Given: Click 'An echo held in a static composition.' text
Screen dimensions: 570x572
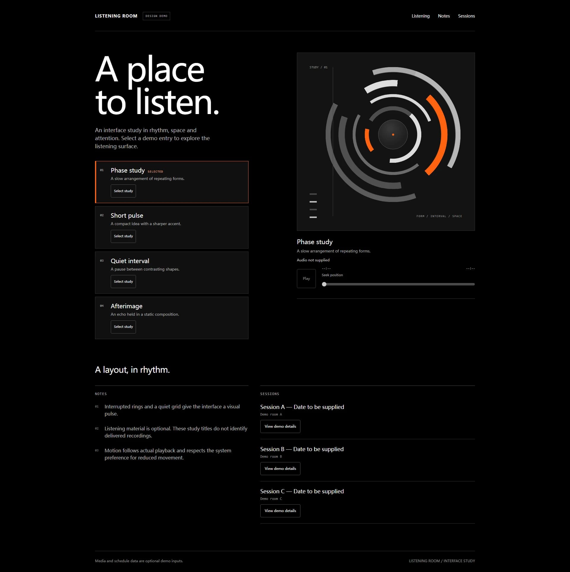Looking at the screenshot, I should click(145, 315).
